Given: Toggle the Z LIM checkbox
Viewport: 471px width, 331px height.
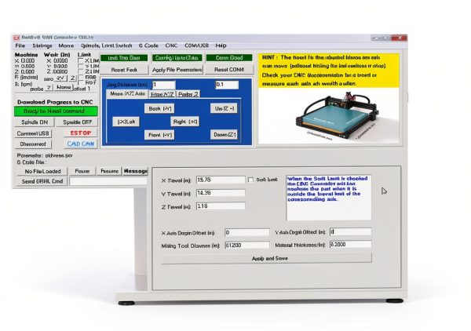Looking at the screenshot, I should [80, 71].
